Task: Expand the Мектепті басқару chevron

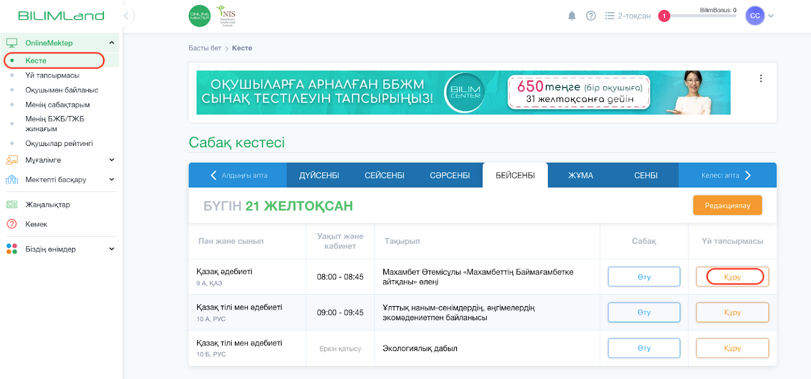Action: [x=112, y=179]
